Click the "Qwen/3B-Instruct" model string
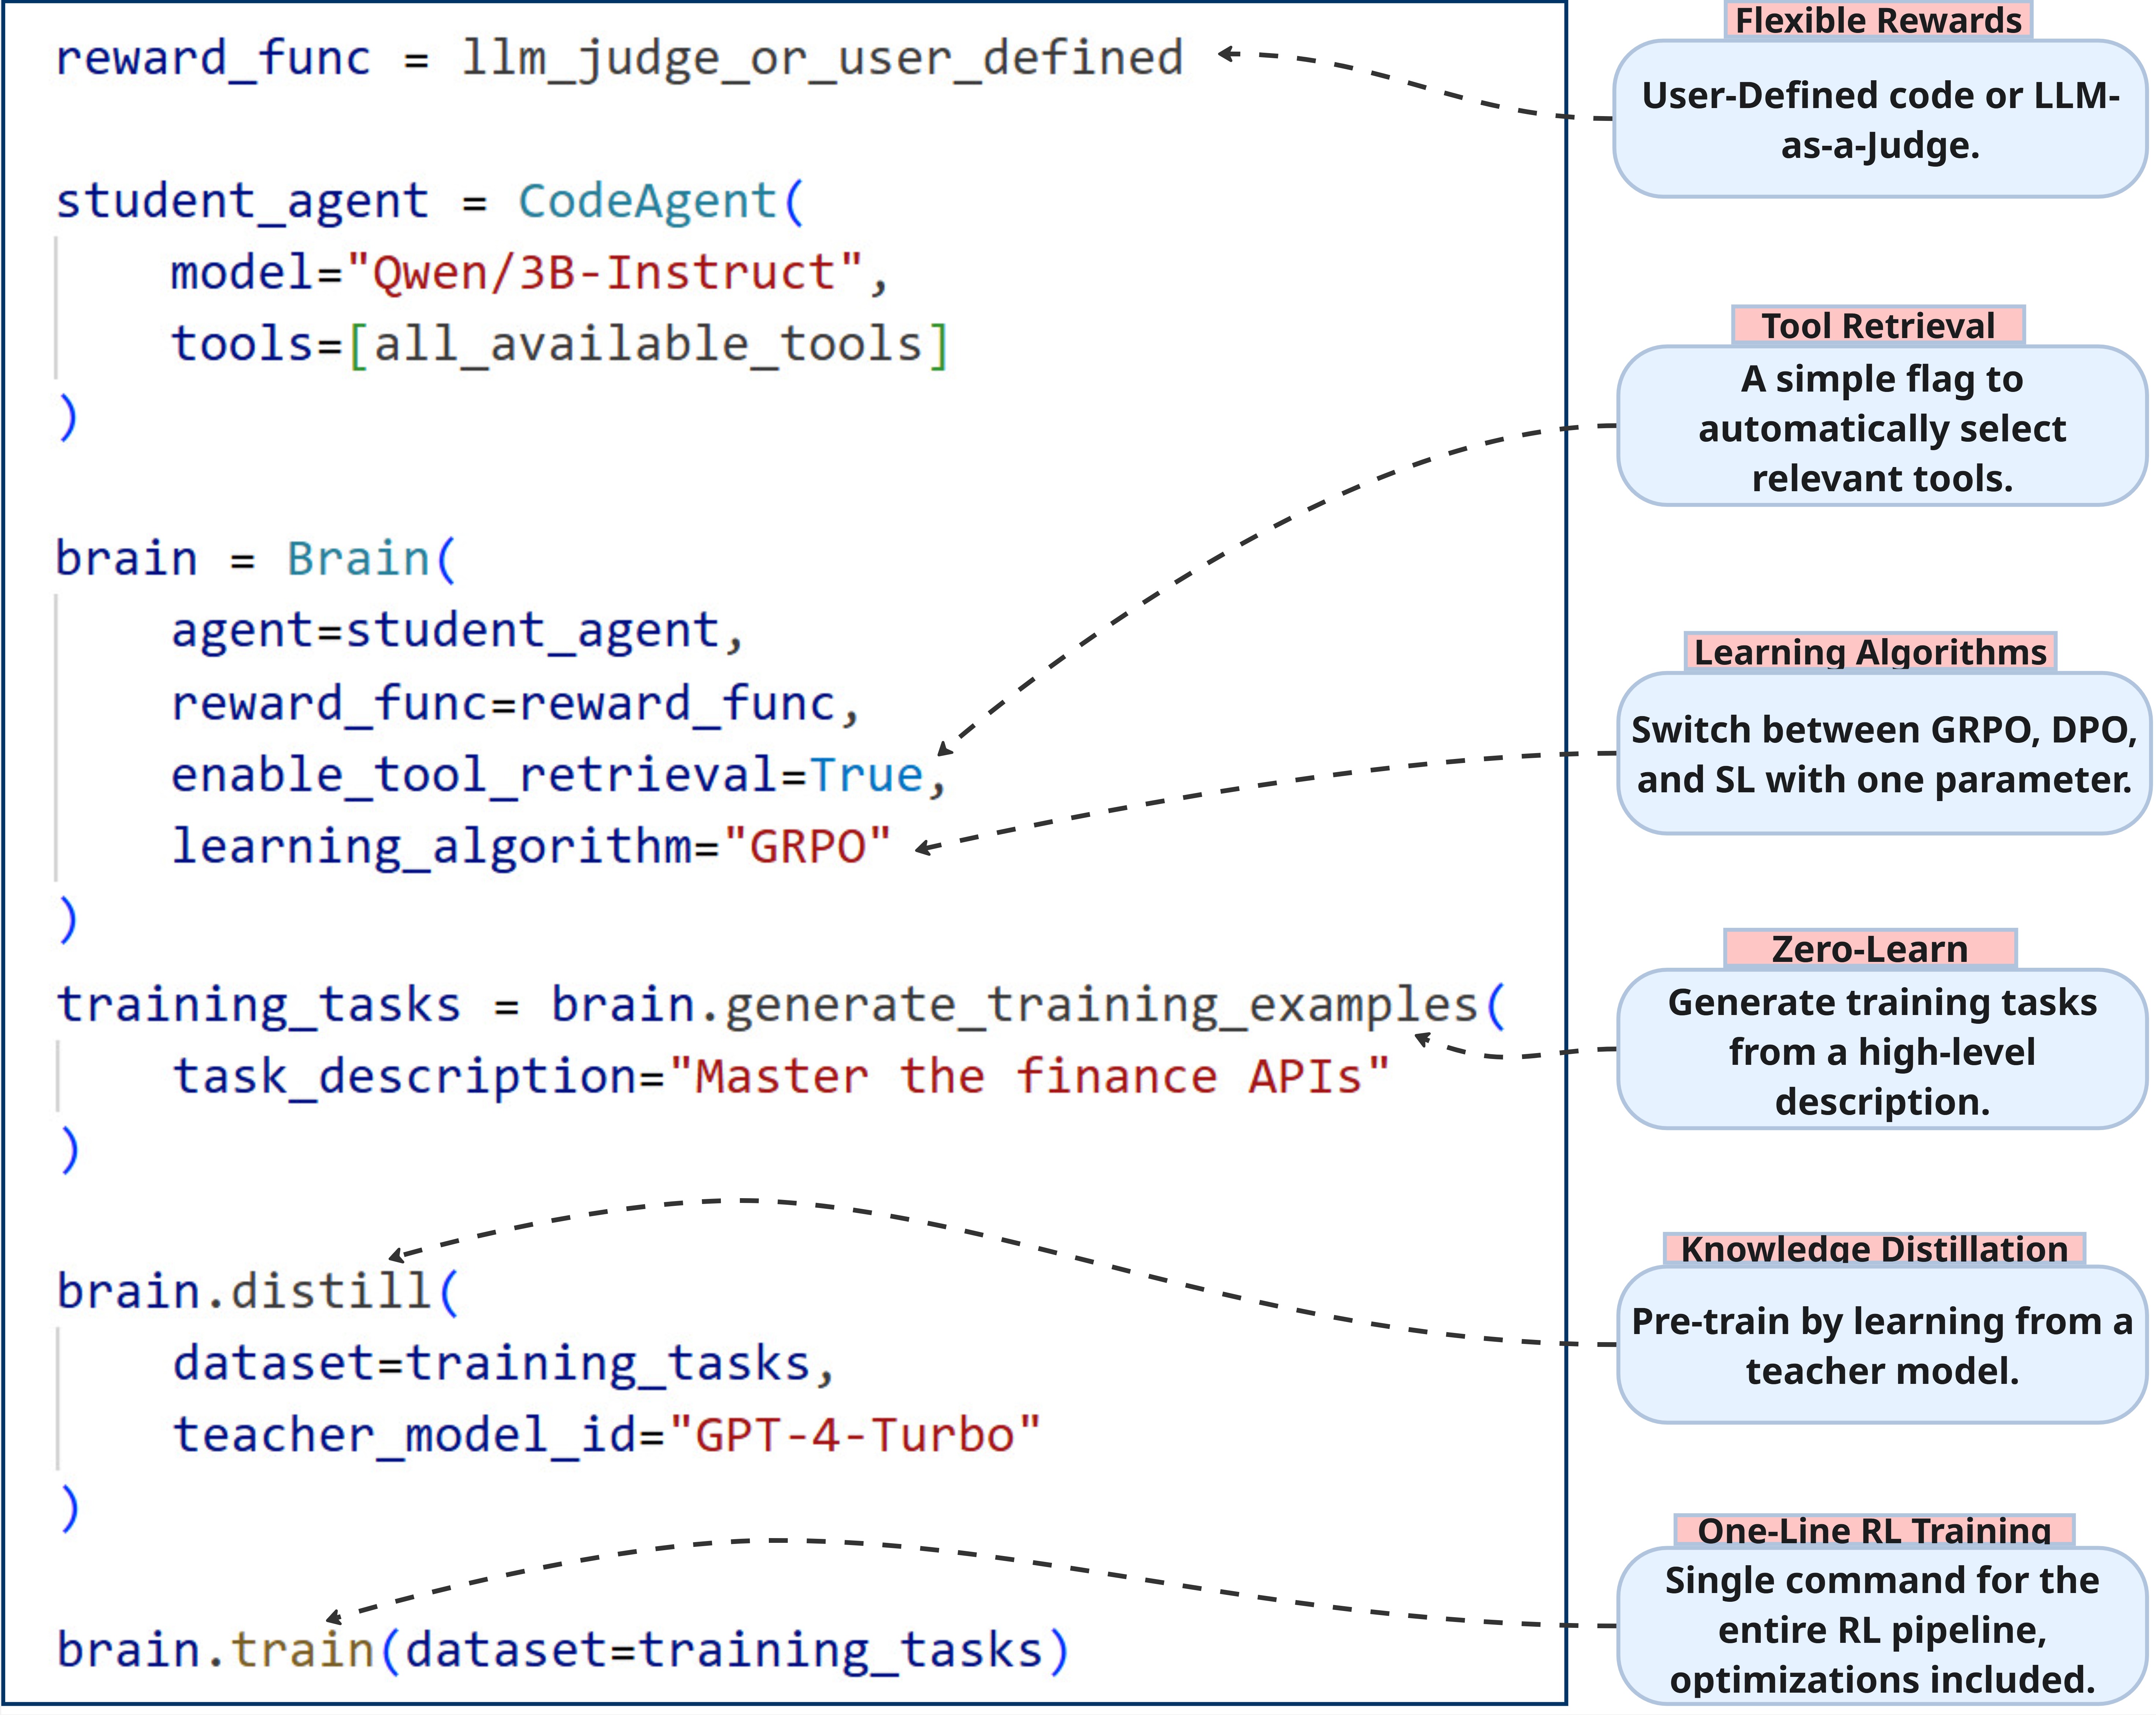This screenshot has width=2156, height=1715. (x=604, y=273)
